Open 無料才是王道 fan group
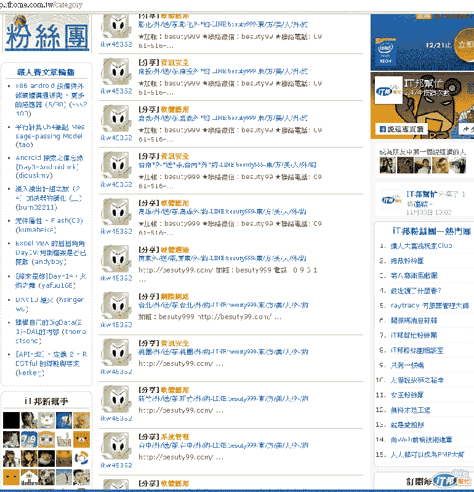The image size is (474, 492). pos(410,410)
